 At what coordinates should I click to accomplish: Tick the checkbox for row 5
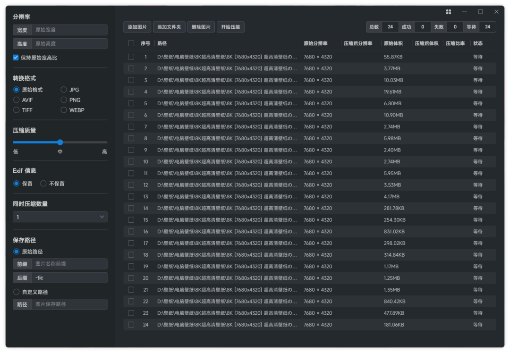coord(131,103)
